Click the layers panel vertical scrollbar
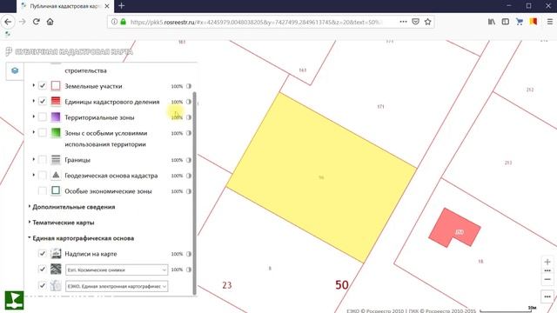Viewport: 557px width, 313px height. click(x=194, y=193)
